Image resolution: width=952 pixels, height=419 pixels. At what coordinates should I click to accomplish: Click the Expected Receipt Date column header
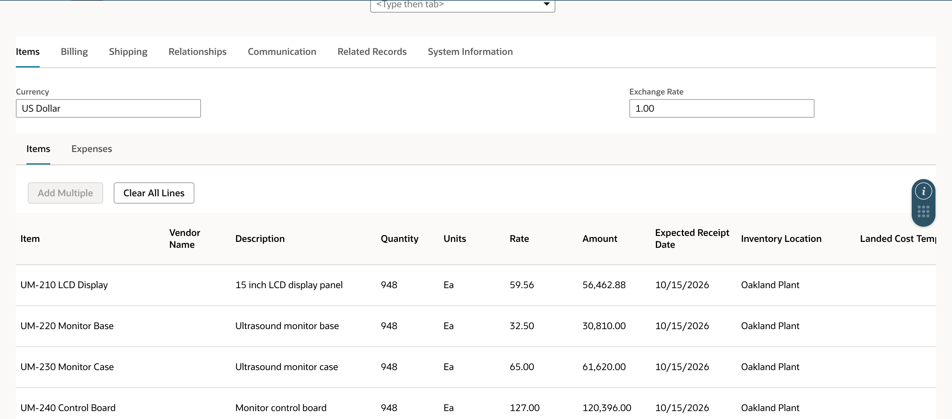point(692,239)
